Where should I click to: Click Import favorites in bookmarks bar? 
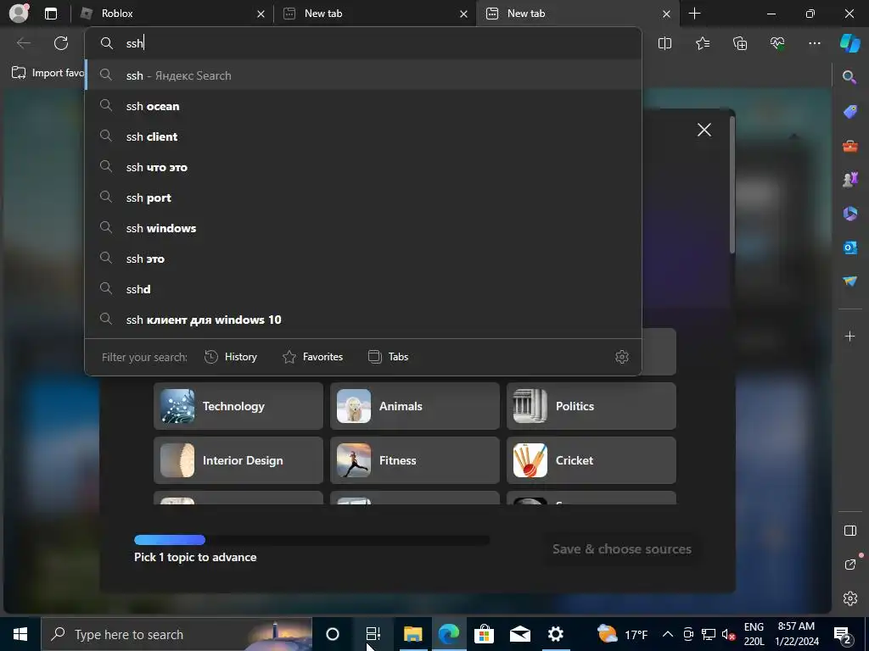(48, 73)
